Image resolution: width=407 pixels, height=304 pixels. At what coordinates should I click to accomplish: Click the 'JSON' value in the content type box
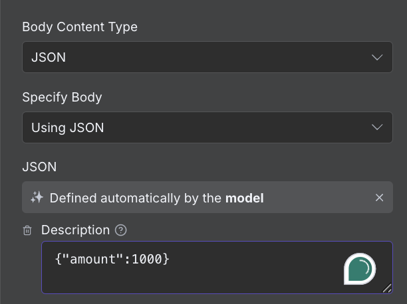[49, 57]
